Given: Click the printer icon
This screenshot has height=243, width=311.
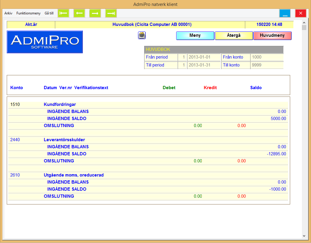Looking at the screenshot, I should 142,35.
